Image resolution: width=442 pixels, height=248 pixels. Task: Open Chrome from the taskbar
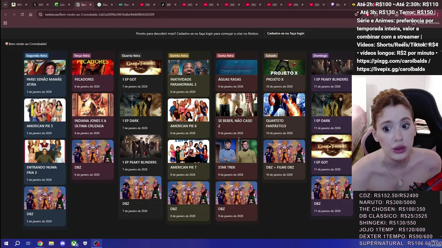coord(40,244)
